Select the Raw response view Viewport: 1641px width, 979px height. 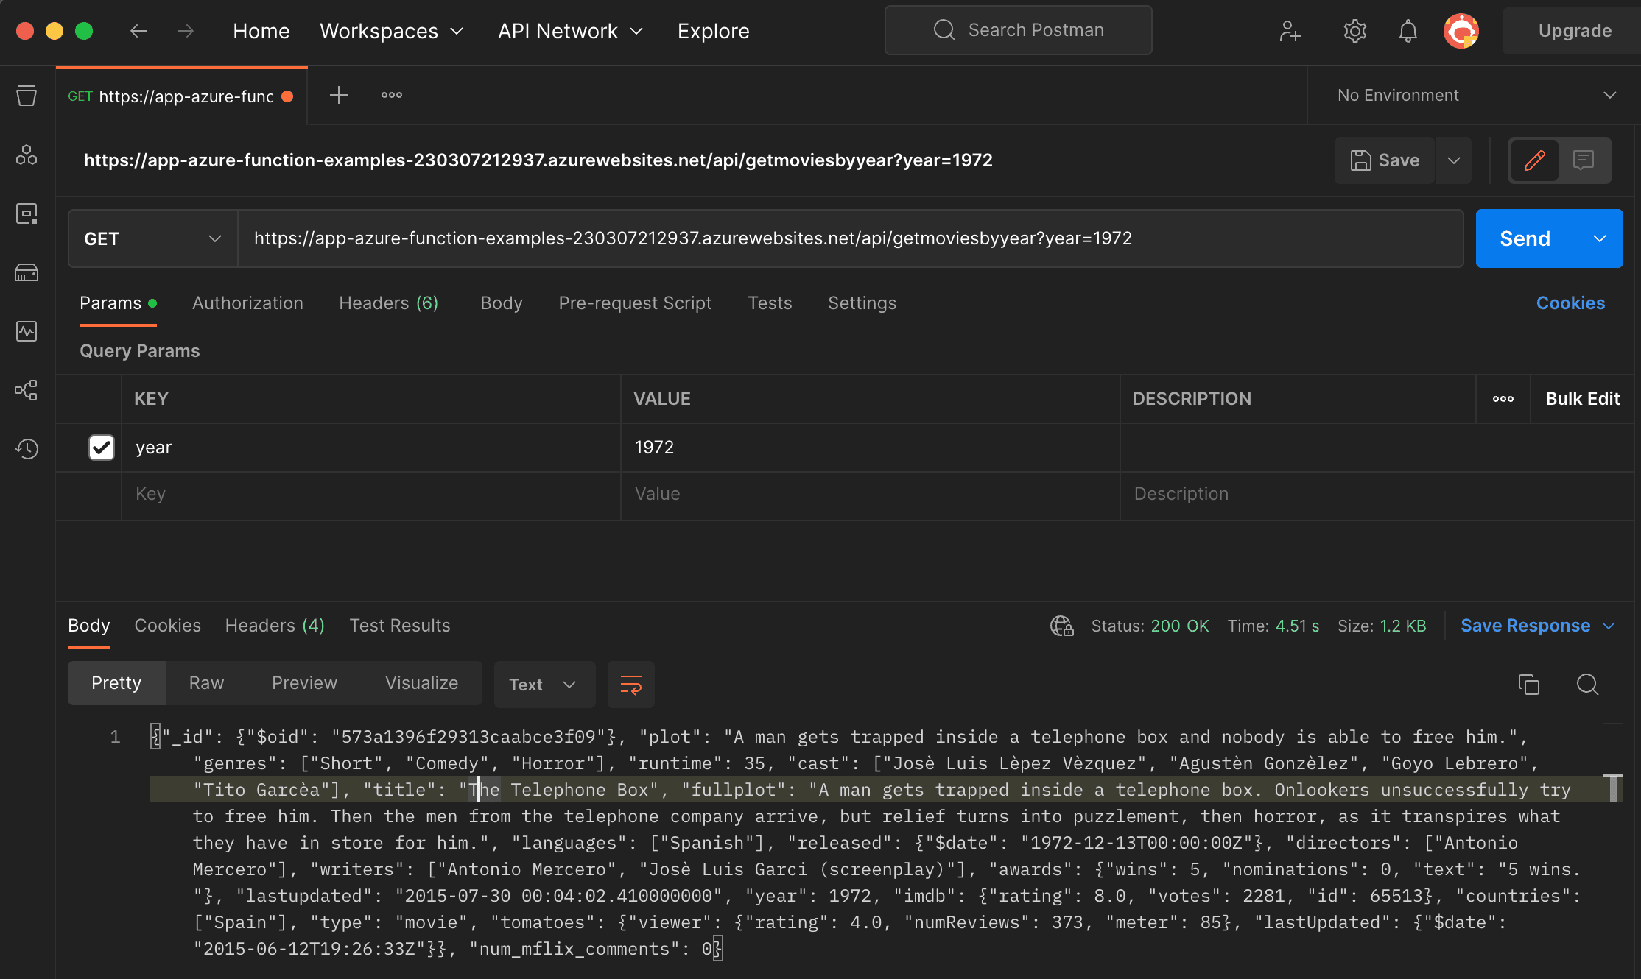coord(206,683)
